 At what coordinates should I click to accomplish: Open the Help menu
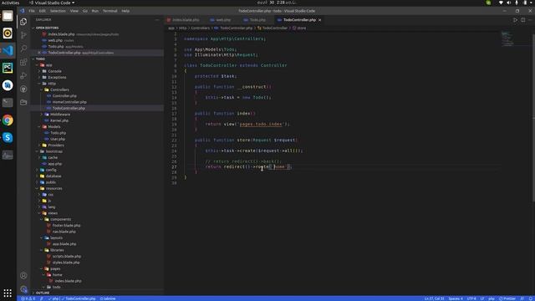tap(125, 11)
